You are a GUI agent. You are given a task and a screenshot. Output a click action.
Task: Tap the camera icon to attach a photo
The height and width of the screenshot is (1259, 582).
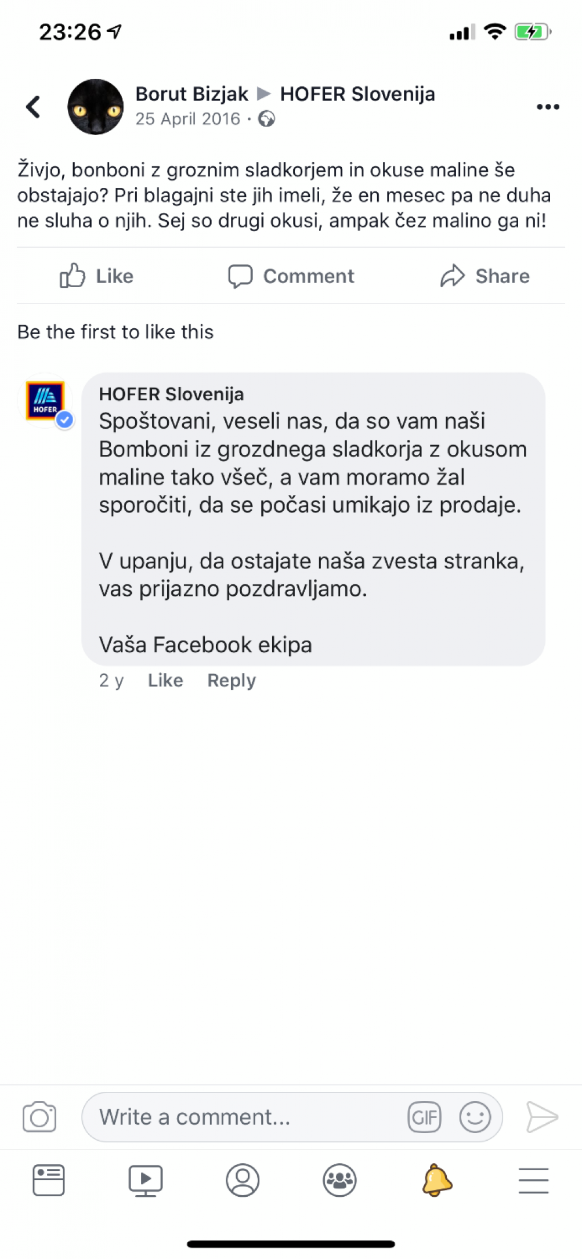[x=39, y=1117]
